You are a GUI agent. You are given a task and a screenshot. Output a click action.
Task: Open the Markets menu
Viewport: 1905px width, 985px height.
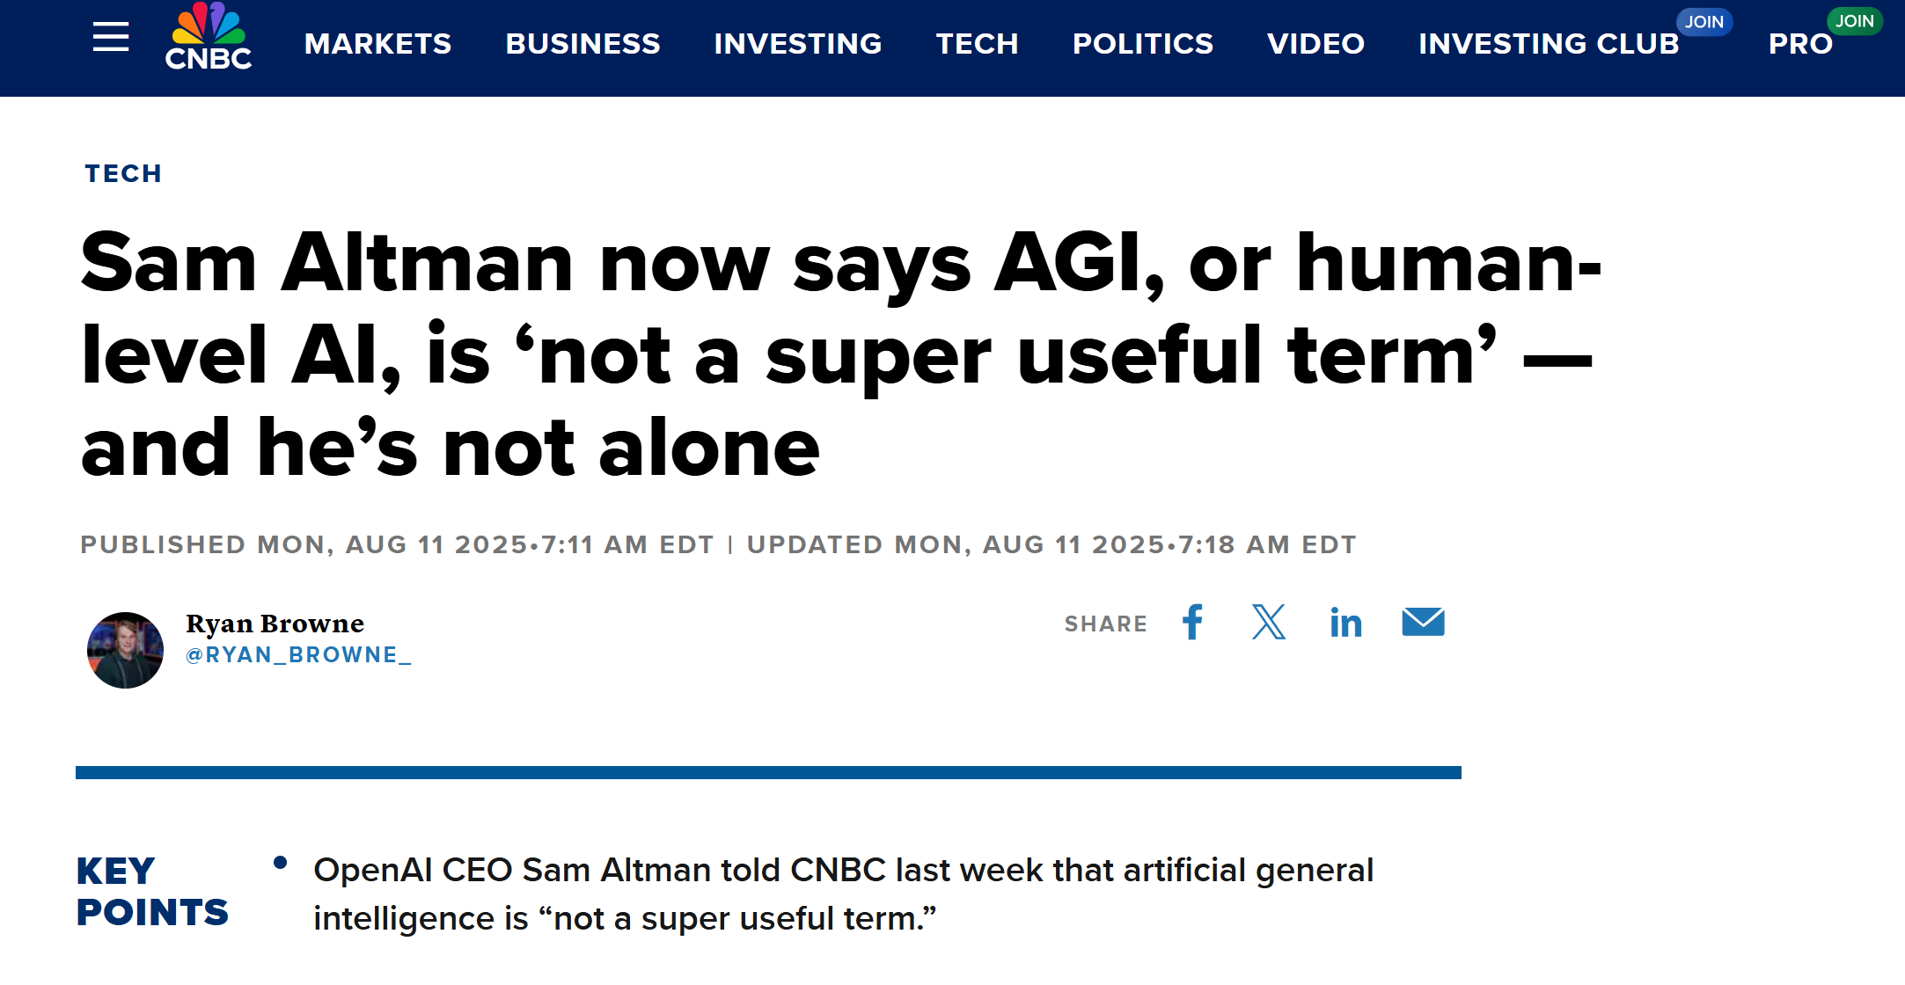pyautogui.click(x=377, y=44)
